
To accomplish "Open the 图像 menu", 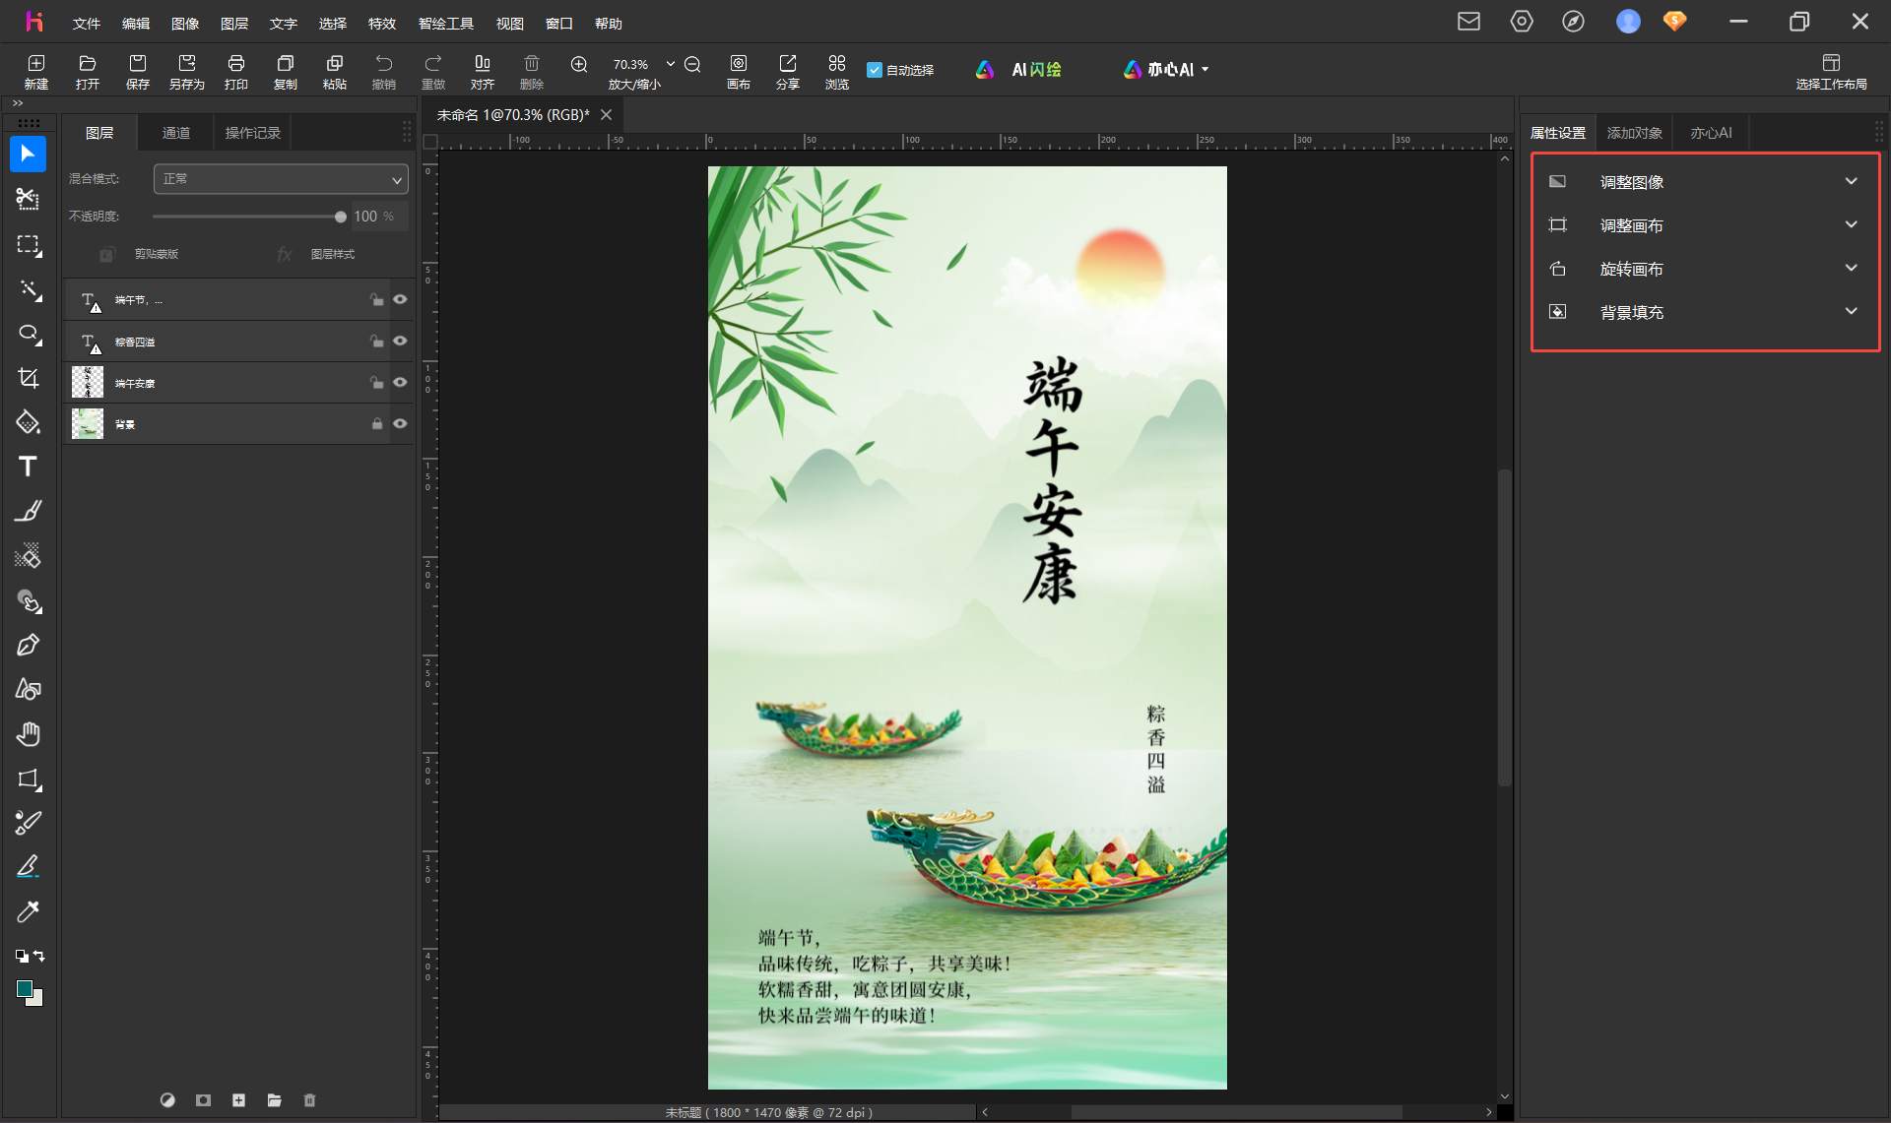I will [185, 23].
